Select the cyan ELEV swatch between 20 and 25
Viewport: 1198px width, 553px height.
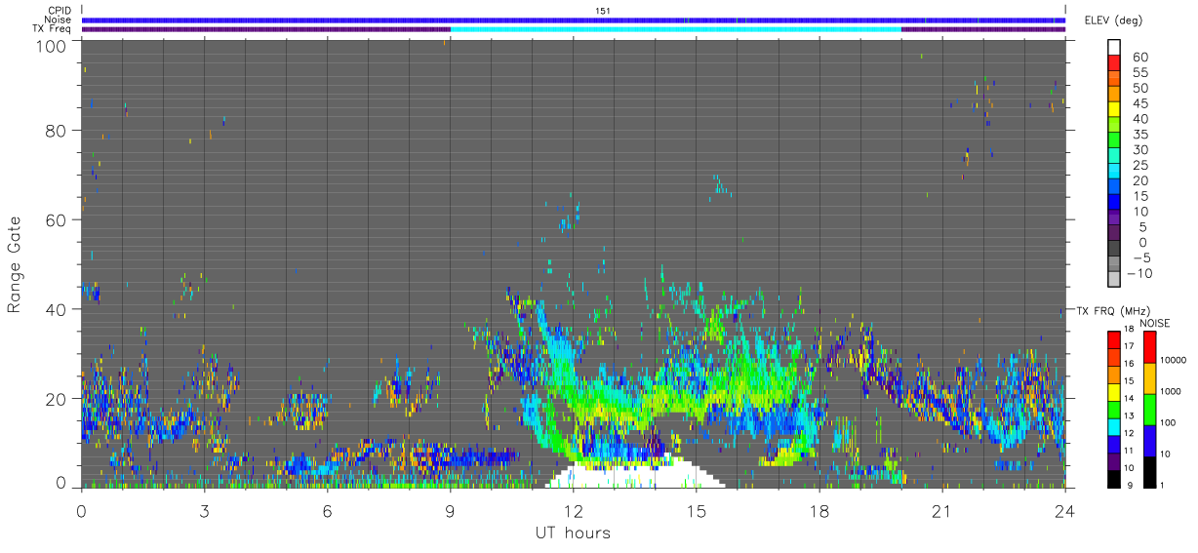[1114, 172]
